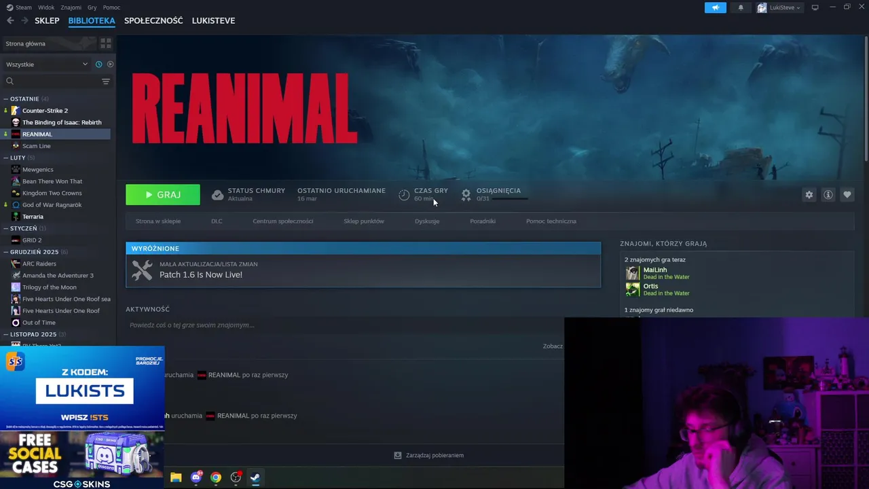Click the play time clock icon
Image resolution: width=869 pixels, height=489 pixels.
click(404, 195)
